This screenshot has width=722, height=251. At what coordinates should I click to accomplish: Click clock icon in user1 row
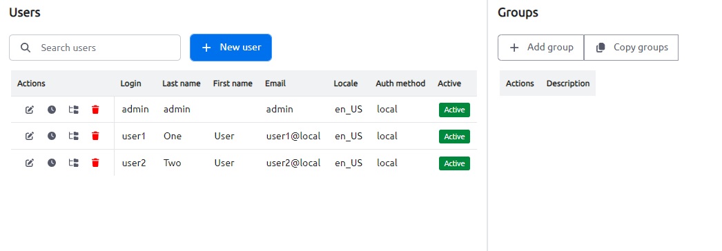[52, 136]
